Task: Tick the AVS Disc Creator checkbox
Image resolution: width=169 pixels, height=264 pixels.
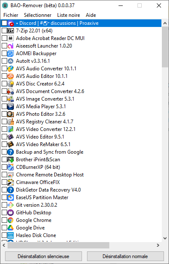Action: (x=4, y=84)
